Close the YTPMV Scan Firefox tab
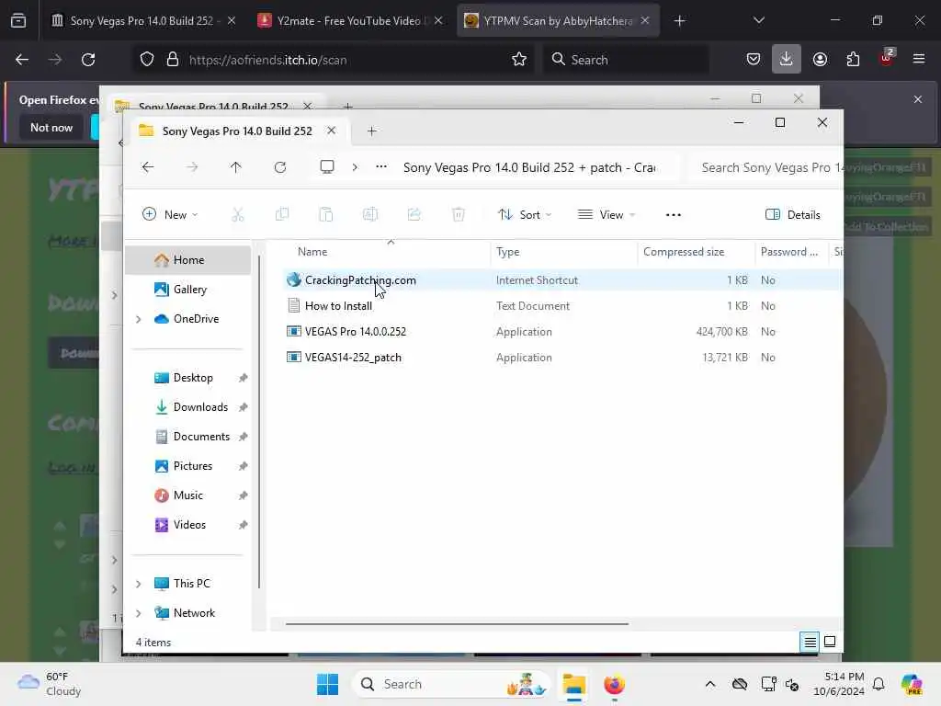Image resolution: width=941 pixels, height=706 pixels. (x=645, y=20)
